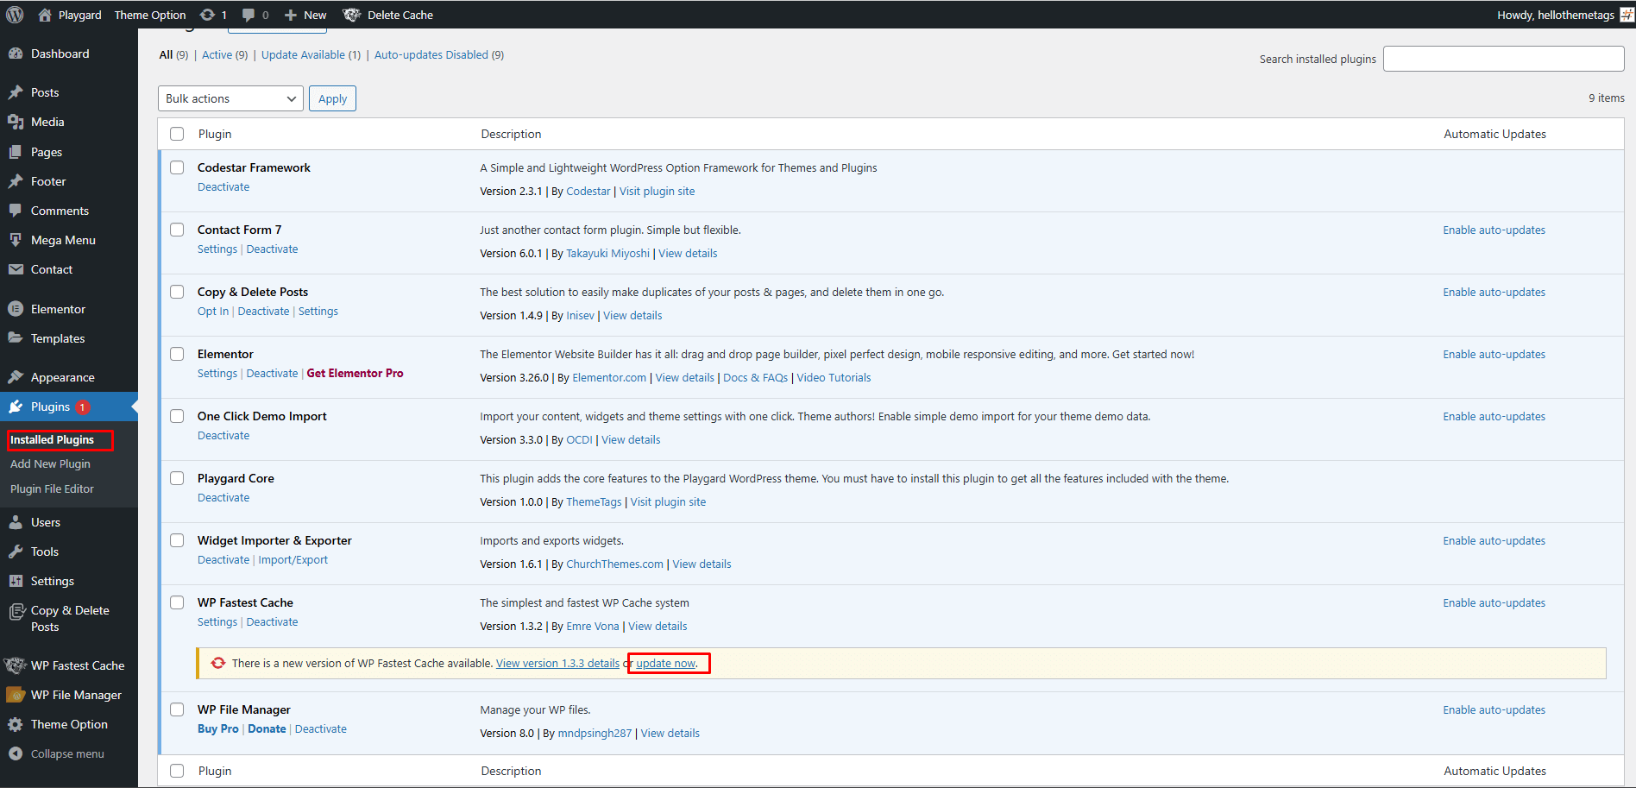Image resolution: width=1636 pixels, height=788 pixels.
Task: Open Video Tutorials link for Elementor
Action: click(x=834, y=377)
